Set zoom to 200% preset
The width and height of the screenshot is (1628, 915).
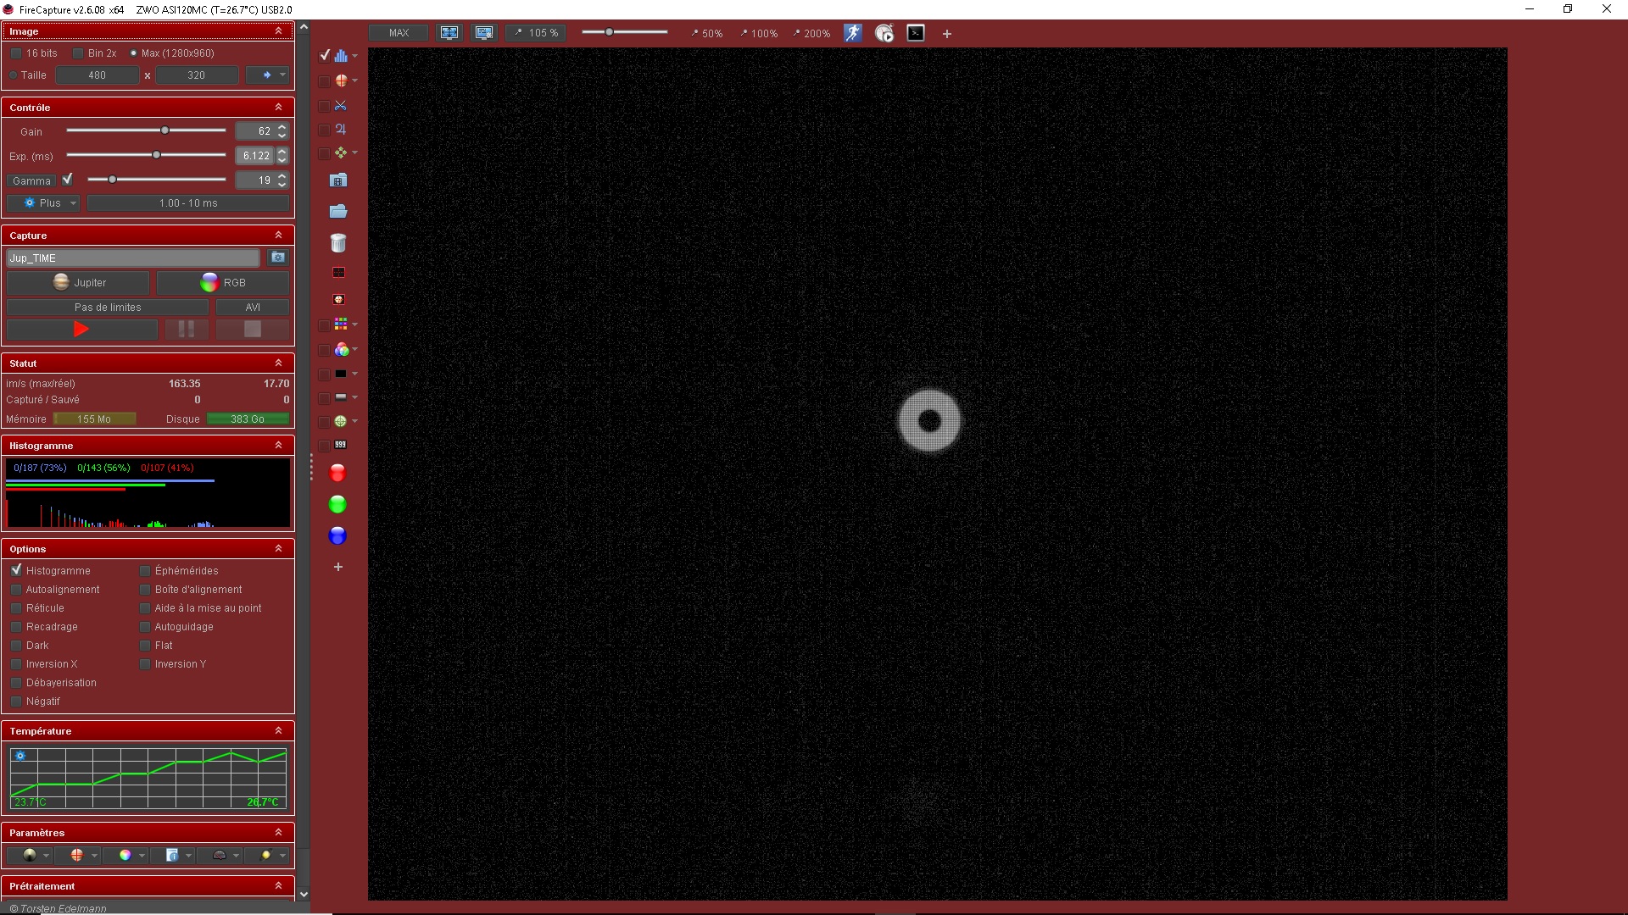pyautogui.click(x=811, y=34)
